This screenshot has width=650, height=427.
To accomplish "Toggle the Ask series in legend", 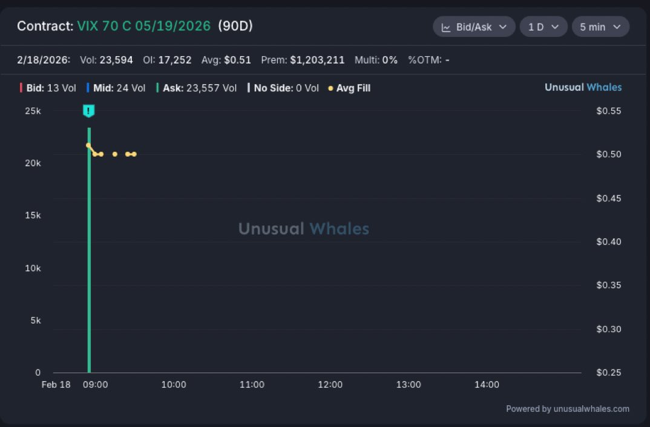I will 196,88.
